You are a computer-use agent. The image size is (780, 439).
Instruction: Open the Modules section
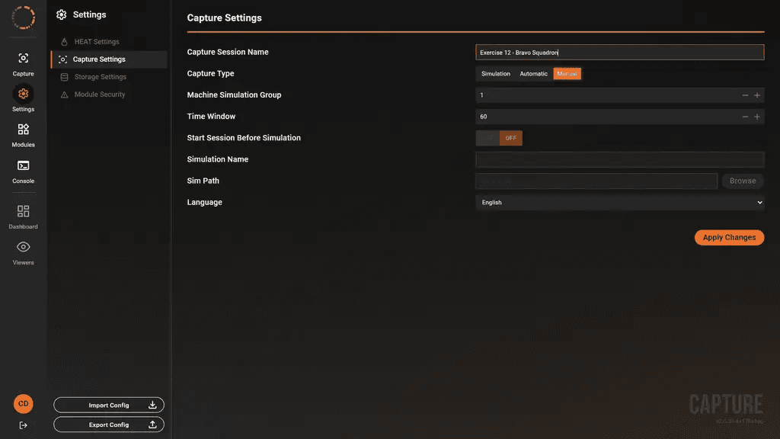(23, 136)
